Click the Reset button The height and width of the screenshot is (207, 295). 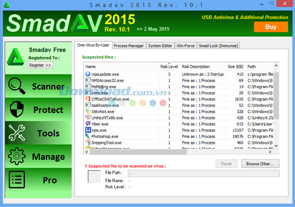point(226,164)
